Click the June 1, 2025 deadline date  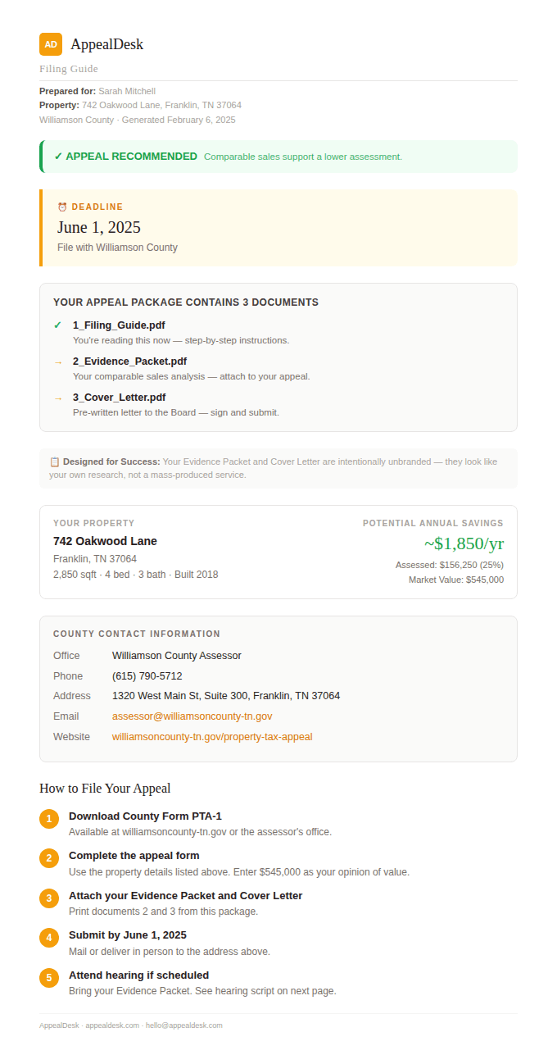[x=99, y=228]
